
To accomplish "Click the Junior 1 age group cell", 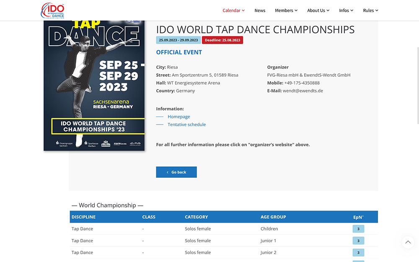I will tap(268, 241).
